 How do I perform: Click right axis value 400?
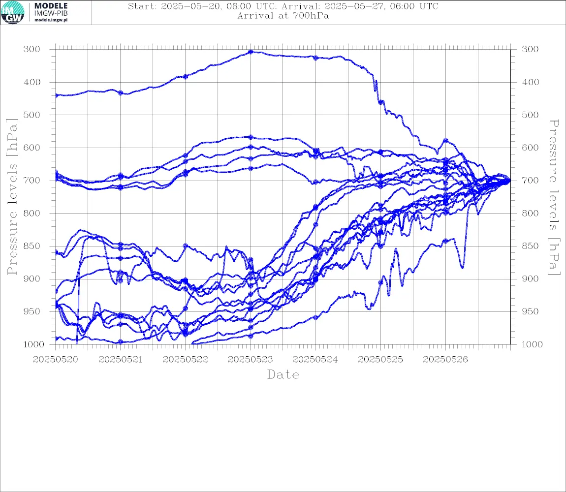pos(530,82)
